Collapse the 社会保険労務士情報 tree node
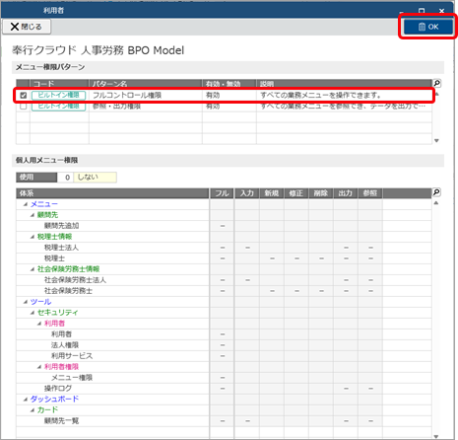458x440 pixels. [x=33, y=269]
